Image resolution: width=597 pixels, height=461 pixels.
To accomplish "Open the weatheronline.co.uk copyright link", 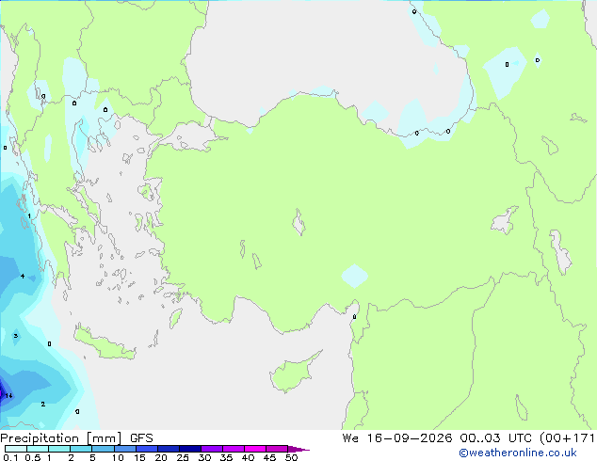I will 518,453.
